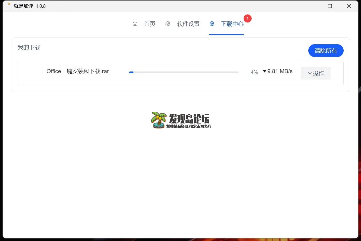Click the file name Office一键安装包下载.rar
The height and width of the screenshot is (241, 361).
pos(78,71)
